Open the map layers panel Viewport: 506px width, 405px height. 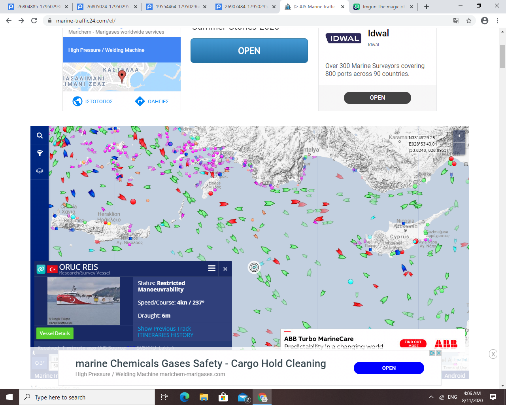(40, 171)
